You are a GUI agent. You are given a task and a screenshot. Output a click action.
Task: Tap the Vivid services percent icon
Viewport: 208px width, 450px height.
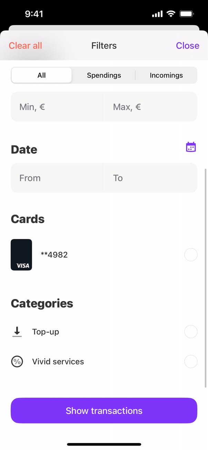(x=17, y=361)
